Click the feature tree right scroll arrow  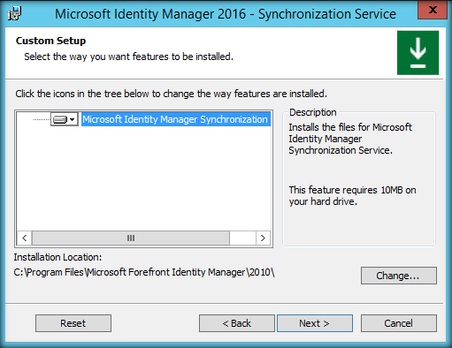(263, 238)
